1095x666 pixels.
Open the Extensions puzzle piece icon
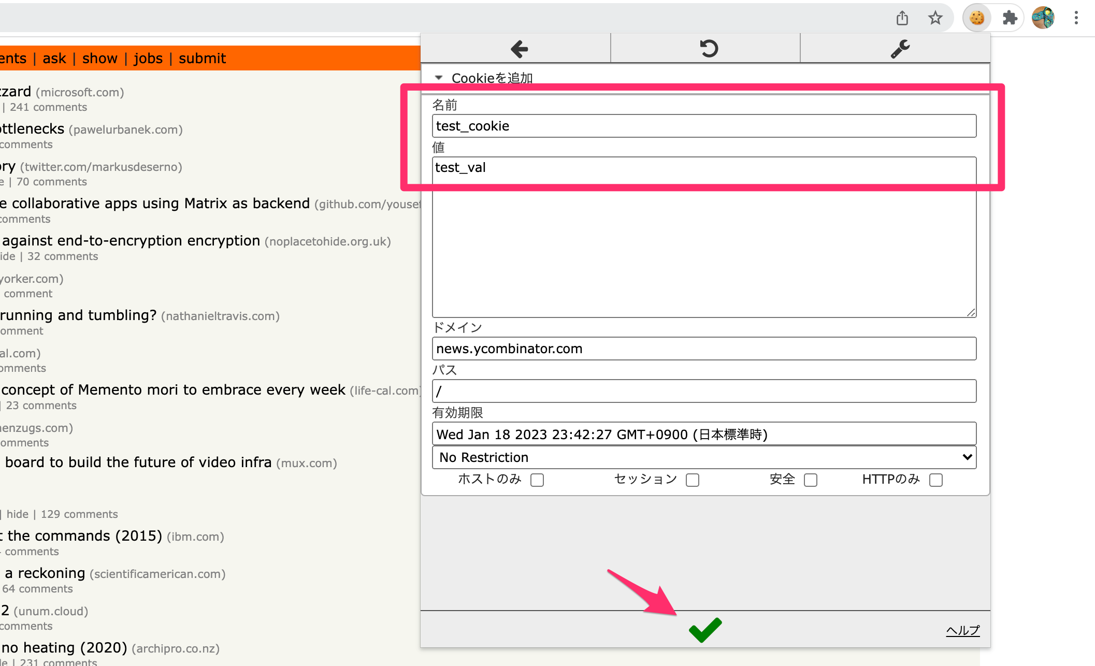(x=1010, y=18)
